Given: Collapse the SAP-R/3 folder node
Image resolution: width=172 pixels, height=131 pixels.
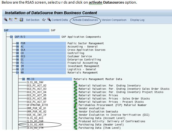Looking at the screenshot, I should 11,37.
